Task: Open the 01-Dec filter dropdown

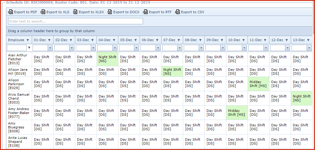Action: [50, 48]
